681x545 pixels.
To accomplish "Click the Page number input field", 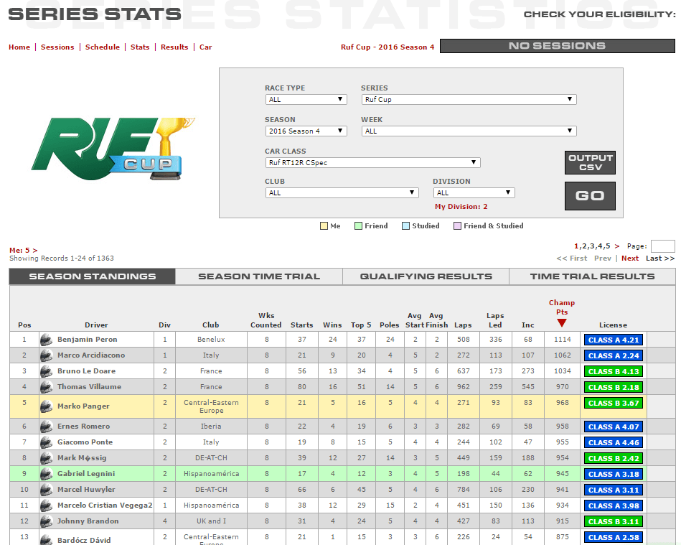I will (663, 246).
